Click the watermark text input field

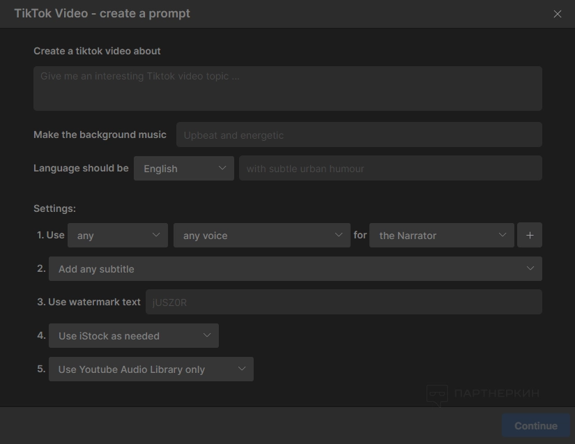pyautogui.click(x=344, y=302)
